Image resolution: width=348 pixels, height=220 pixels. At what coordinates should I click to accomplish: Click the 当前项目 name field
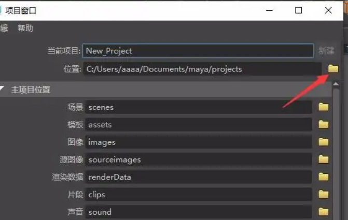198,51
